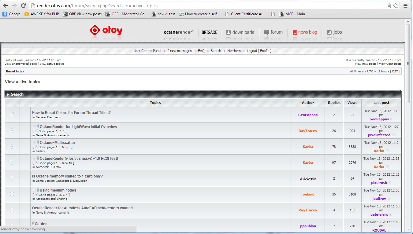This screenshot has height=234, width=413.
Task: Open User Control Panel
Action: (147, 51)
